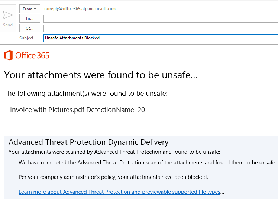
Task: Open the To... address book button
Action: point(30,19)
